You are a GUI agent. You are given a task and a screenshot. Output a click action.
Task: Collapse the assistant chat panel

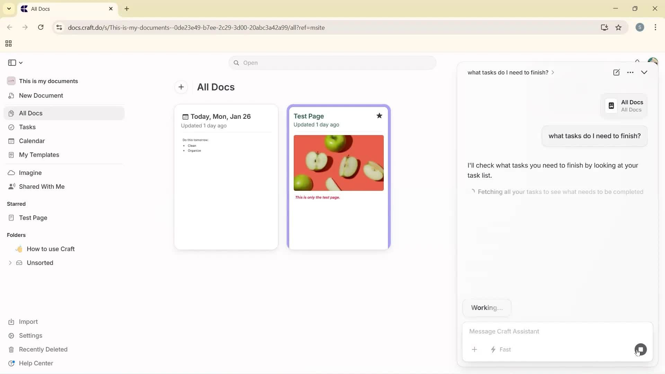tap(645, 72)
